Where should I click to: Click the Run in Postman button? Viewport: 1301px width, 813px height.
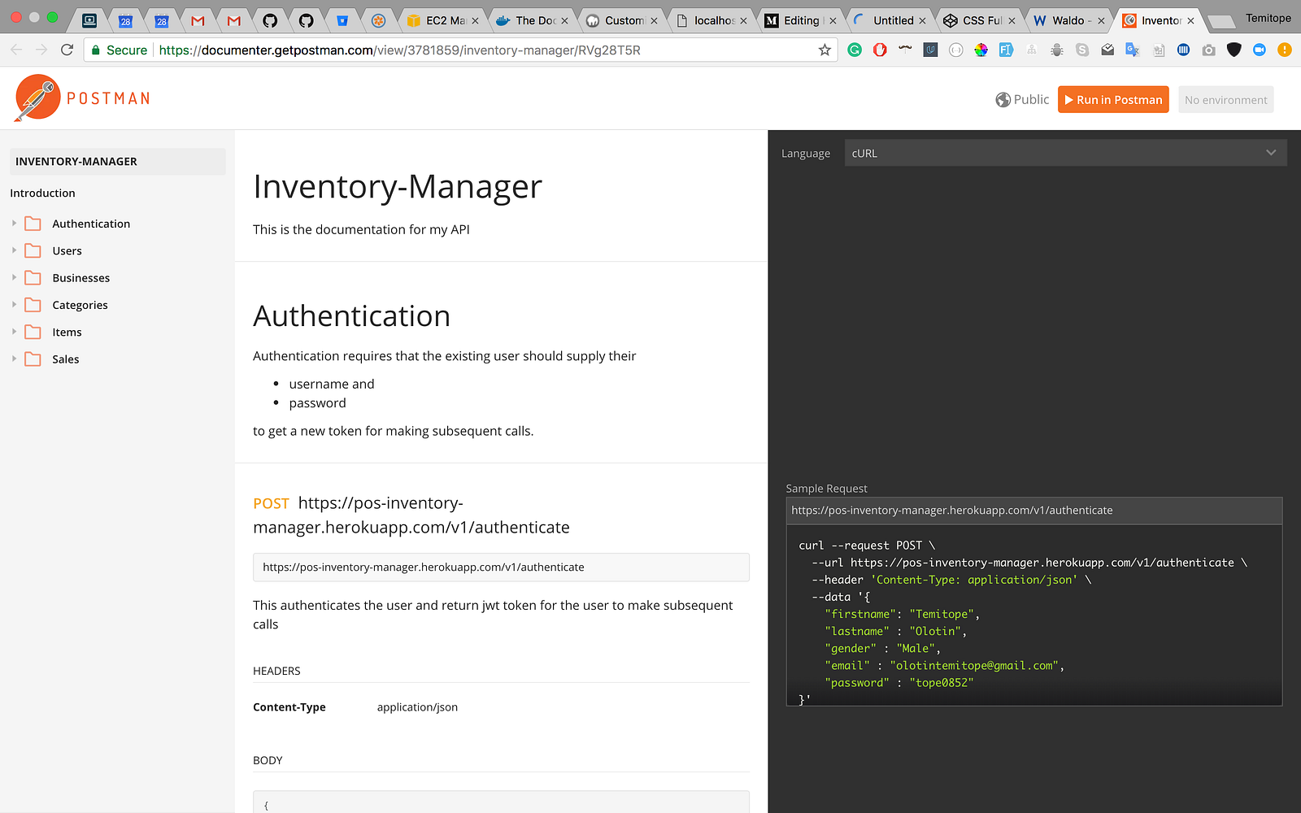1113,99
